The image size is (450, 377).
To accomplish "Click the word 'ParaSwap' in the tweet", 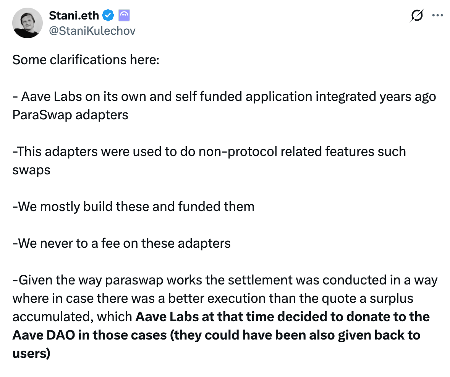I will pos(44,115).
